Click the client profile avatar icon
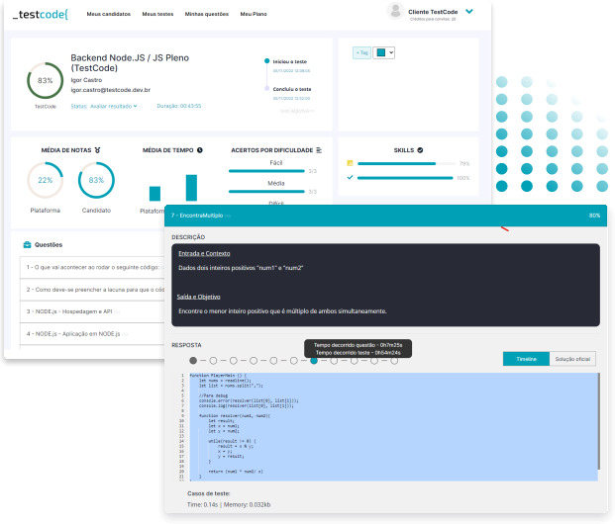This screenshot has width=615, height=524. [395, 13]
